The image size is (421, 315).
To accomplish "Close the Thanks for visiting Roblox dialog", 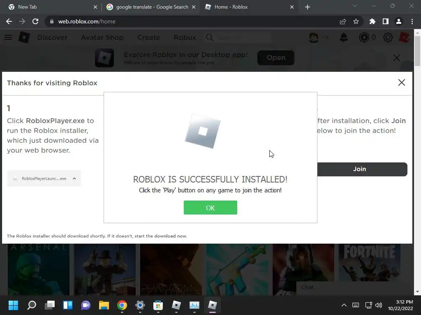I will [x=401, y=82].
